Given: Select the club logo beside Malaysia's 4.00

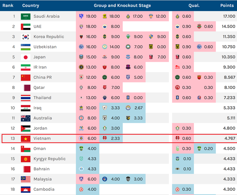Looking at the screenshot, I should click(x=105, y=179).
